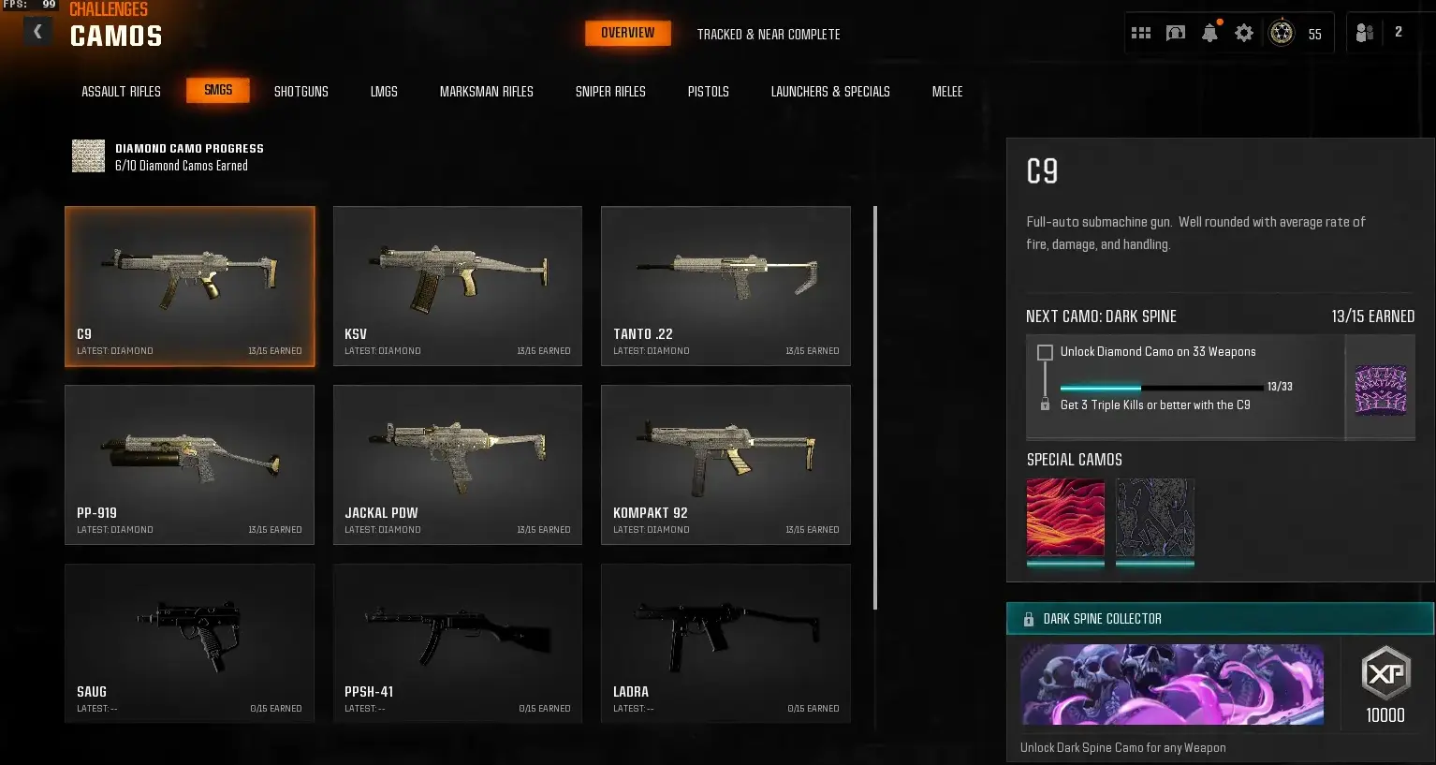The height and width of the screenshot is (765, 1436).
Task: Select the Dark Spine camo preview icon
Action: (x=1381, y=390)
